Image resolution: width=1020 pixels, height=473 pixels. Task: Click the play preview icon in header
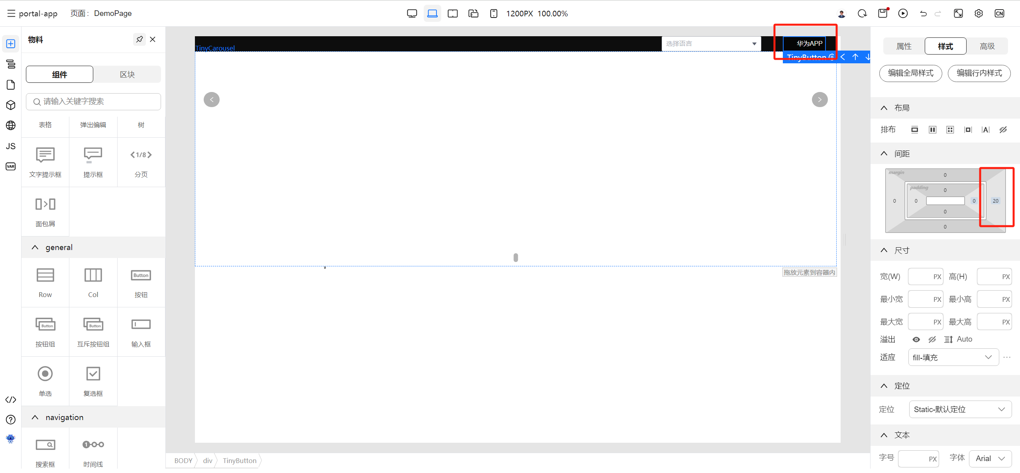tap(903, 14)
